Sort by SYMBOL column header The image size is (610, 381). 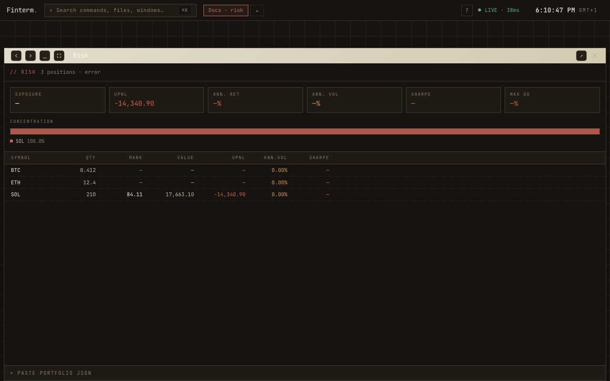[21, 158]
